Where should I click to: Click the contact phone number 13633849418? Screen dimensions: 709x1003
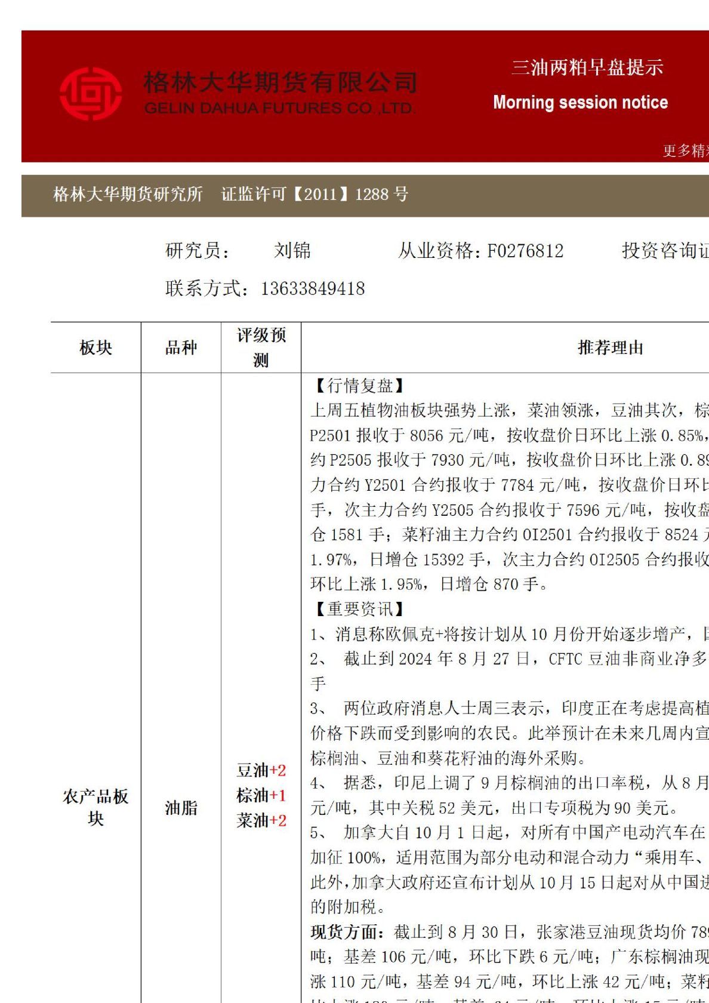click(x=313, y=289)
